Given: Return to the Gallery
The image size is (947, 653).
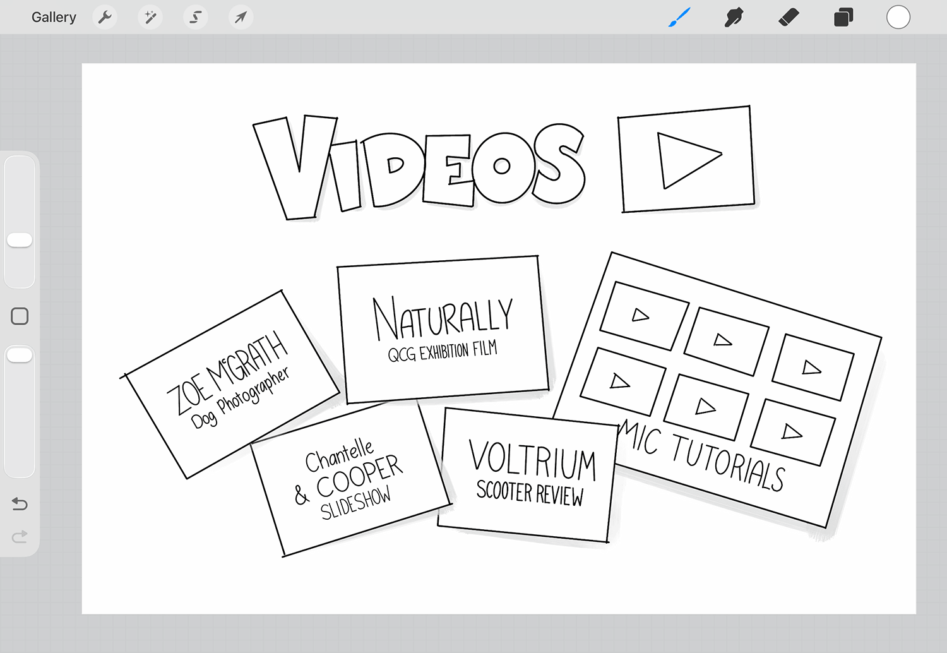Looking at the screenshot, I should click(x=54, y=17).
